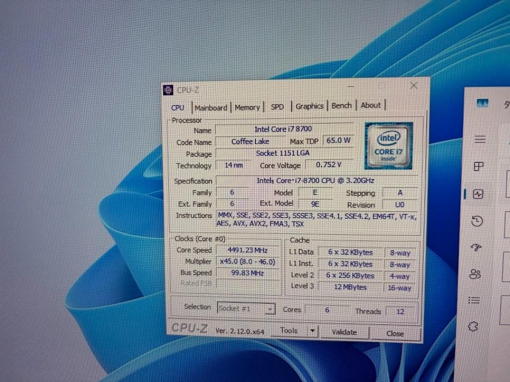Click the 'Coffee Lake' code name value
The image size is (510, 382).
(x=250, y=142)
